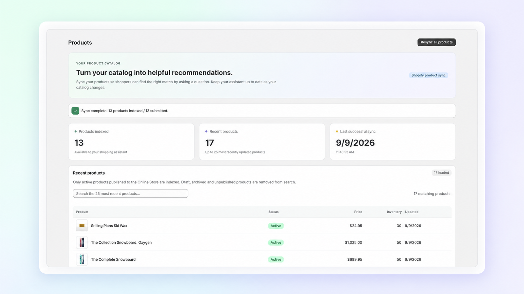
Task: Click the Products indexed count 13
Action: click(79, 143)
